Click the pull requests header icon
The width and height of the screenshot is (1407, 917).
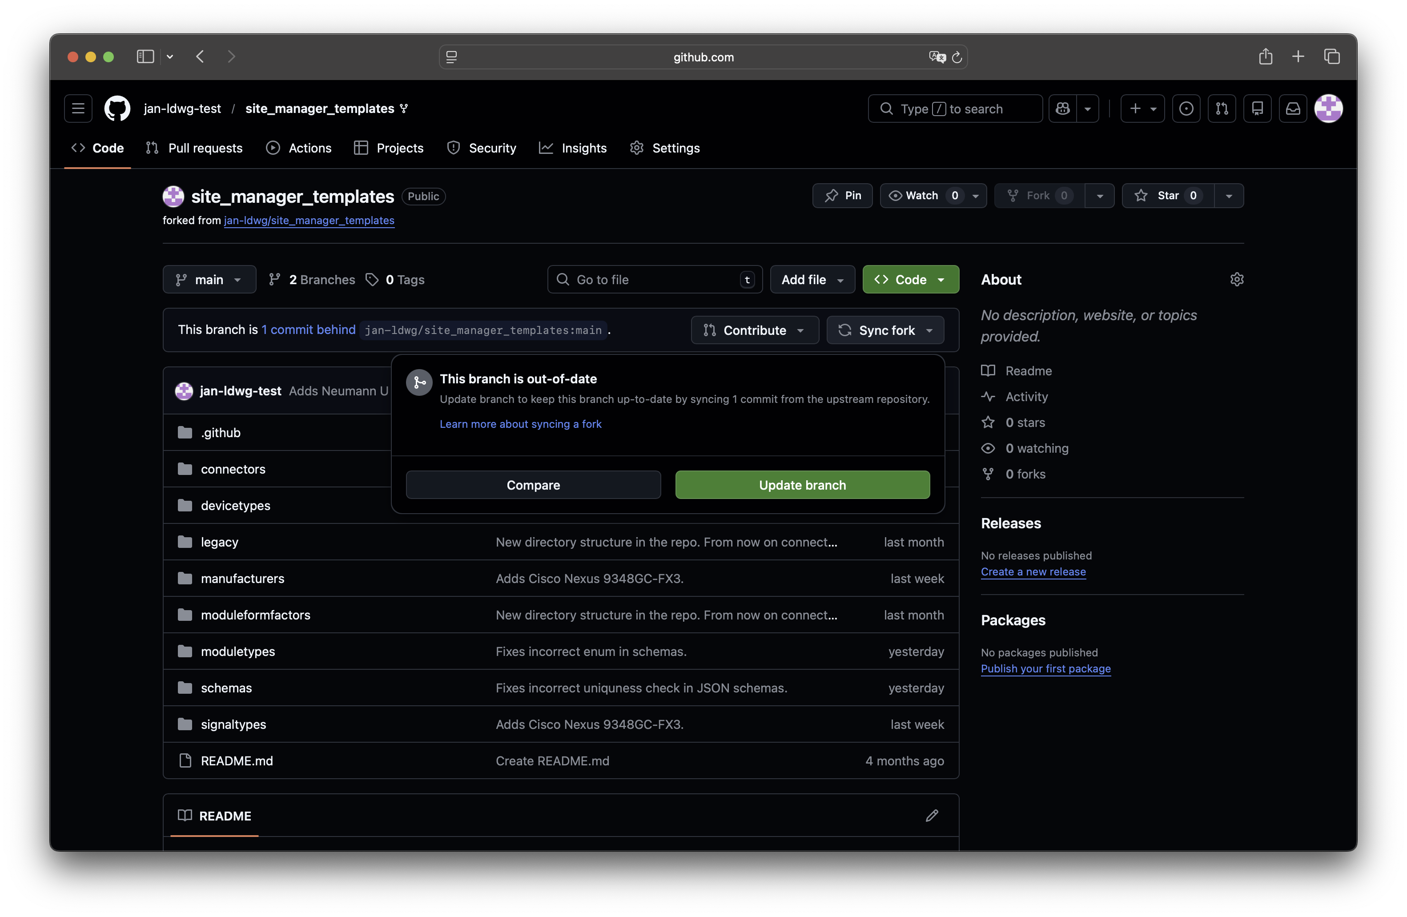pos(1222,108)
